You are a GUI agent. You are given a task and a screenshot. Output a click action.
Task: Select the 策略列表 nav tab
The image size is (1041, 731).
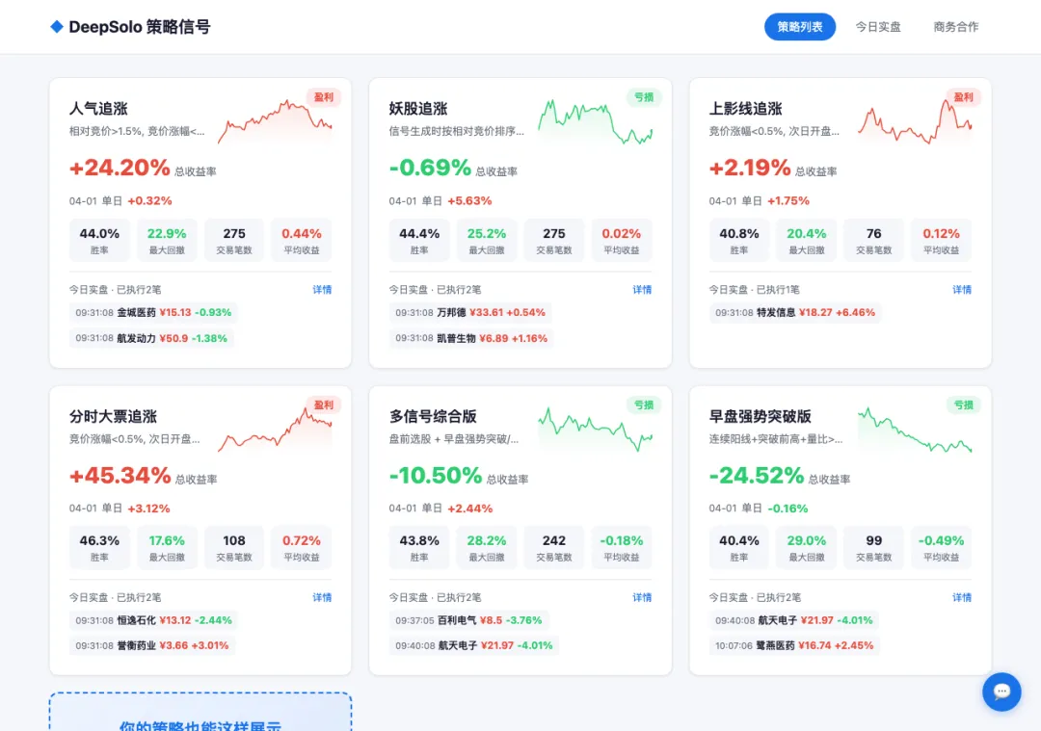tap(799, 27)
